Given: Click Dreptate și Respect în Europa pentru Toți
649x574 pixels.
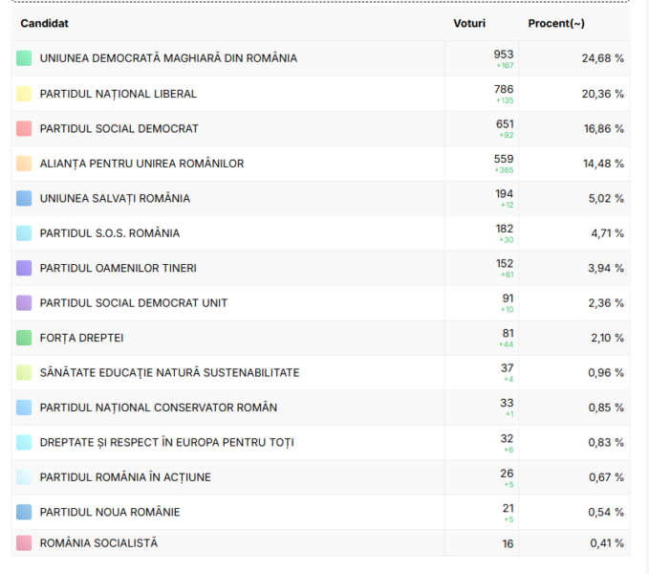Looking at the screenshot, I should (x=166, y=442).
